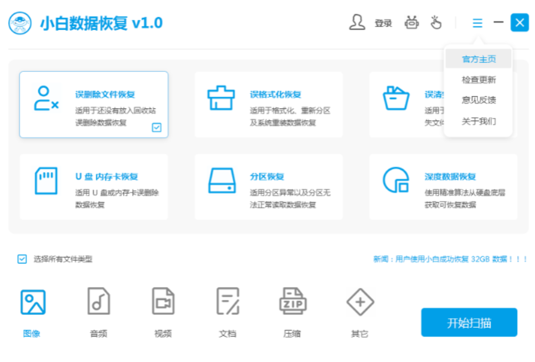Uncheck 选择所有文件类型

[22, 258]
